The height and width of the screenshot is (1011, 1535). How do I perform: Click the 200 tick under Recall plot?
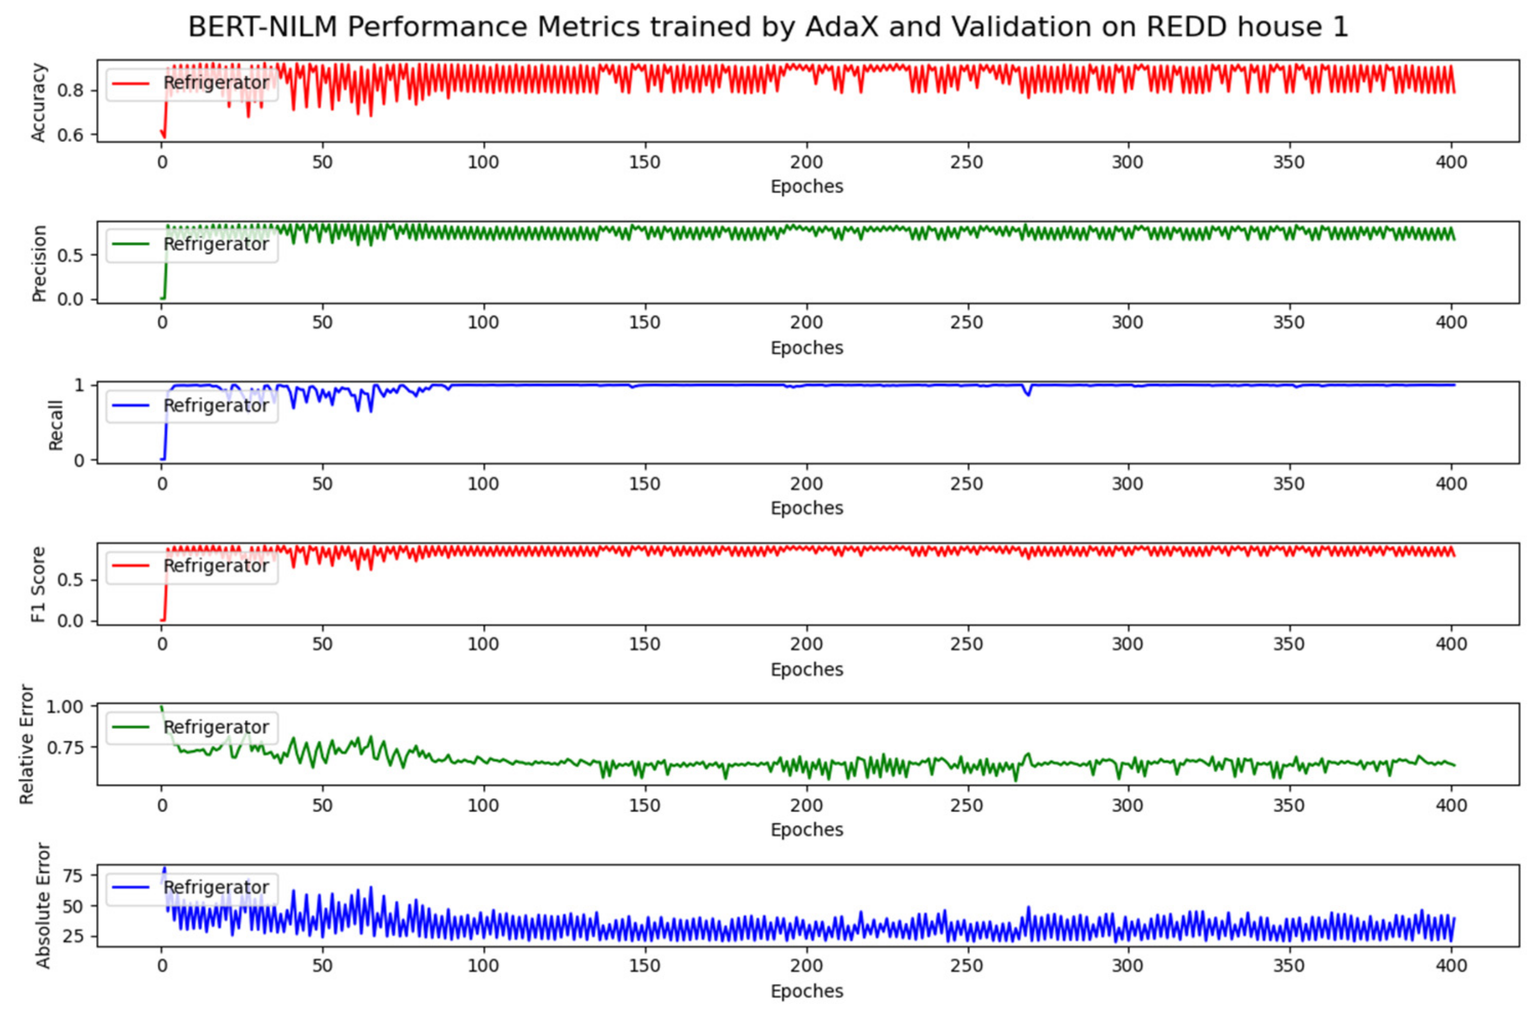[806, 483]
